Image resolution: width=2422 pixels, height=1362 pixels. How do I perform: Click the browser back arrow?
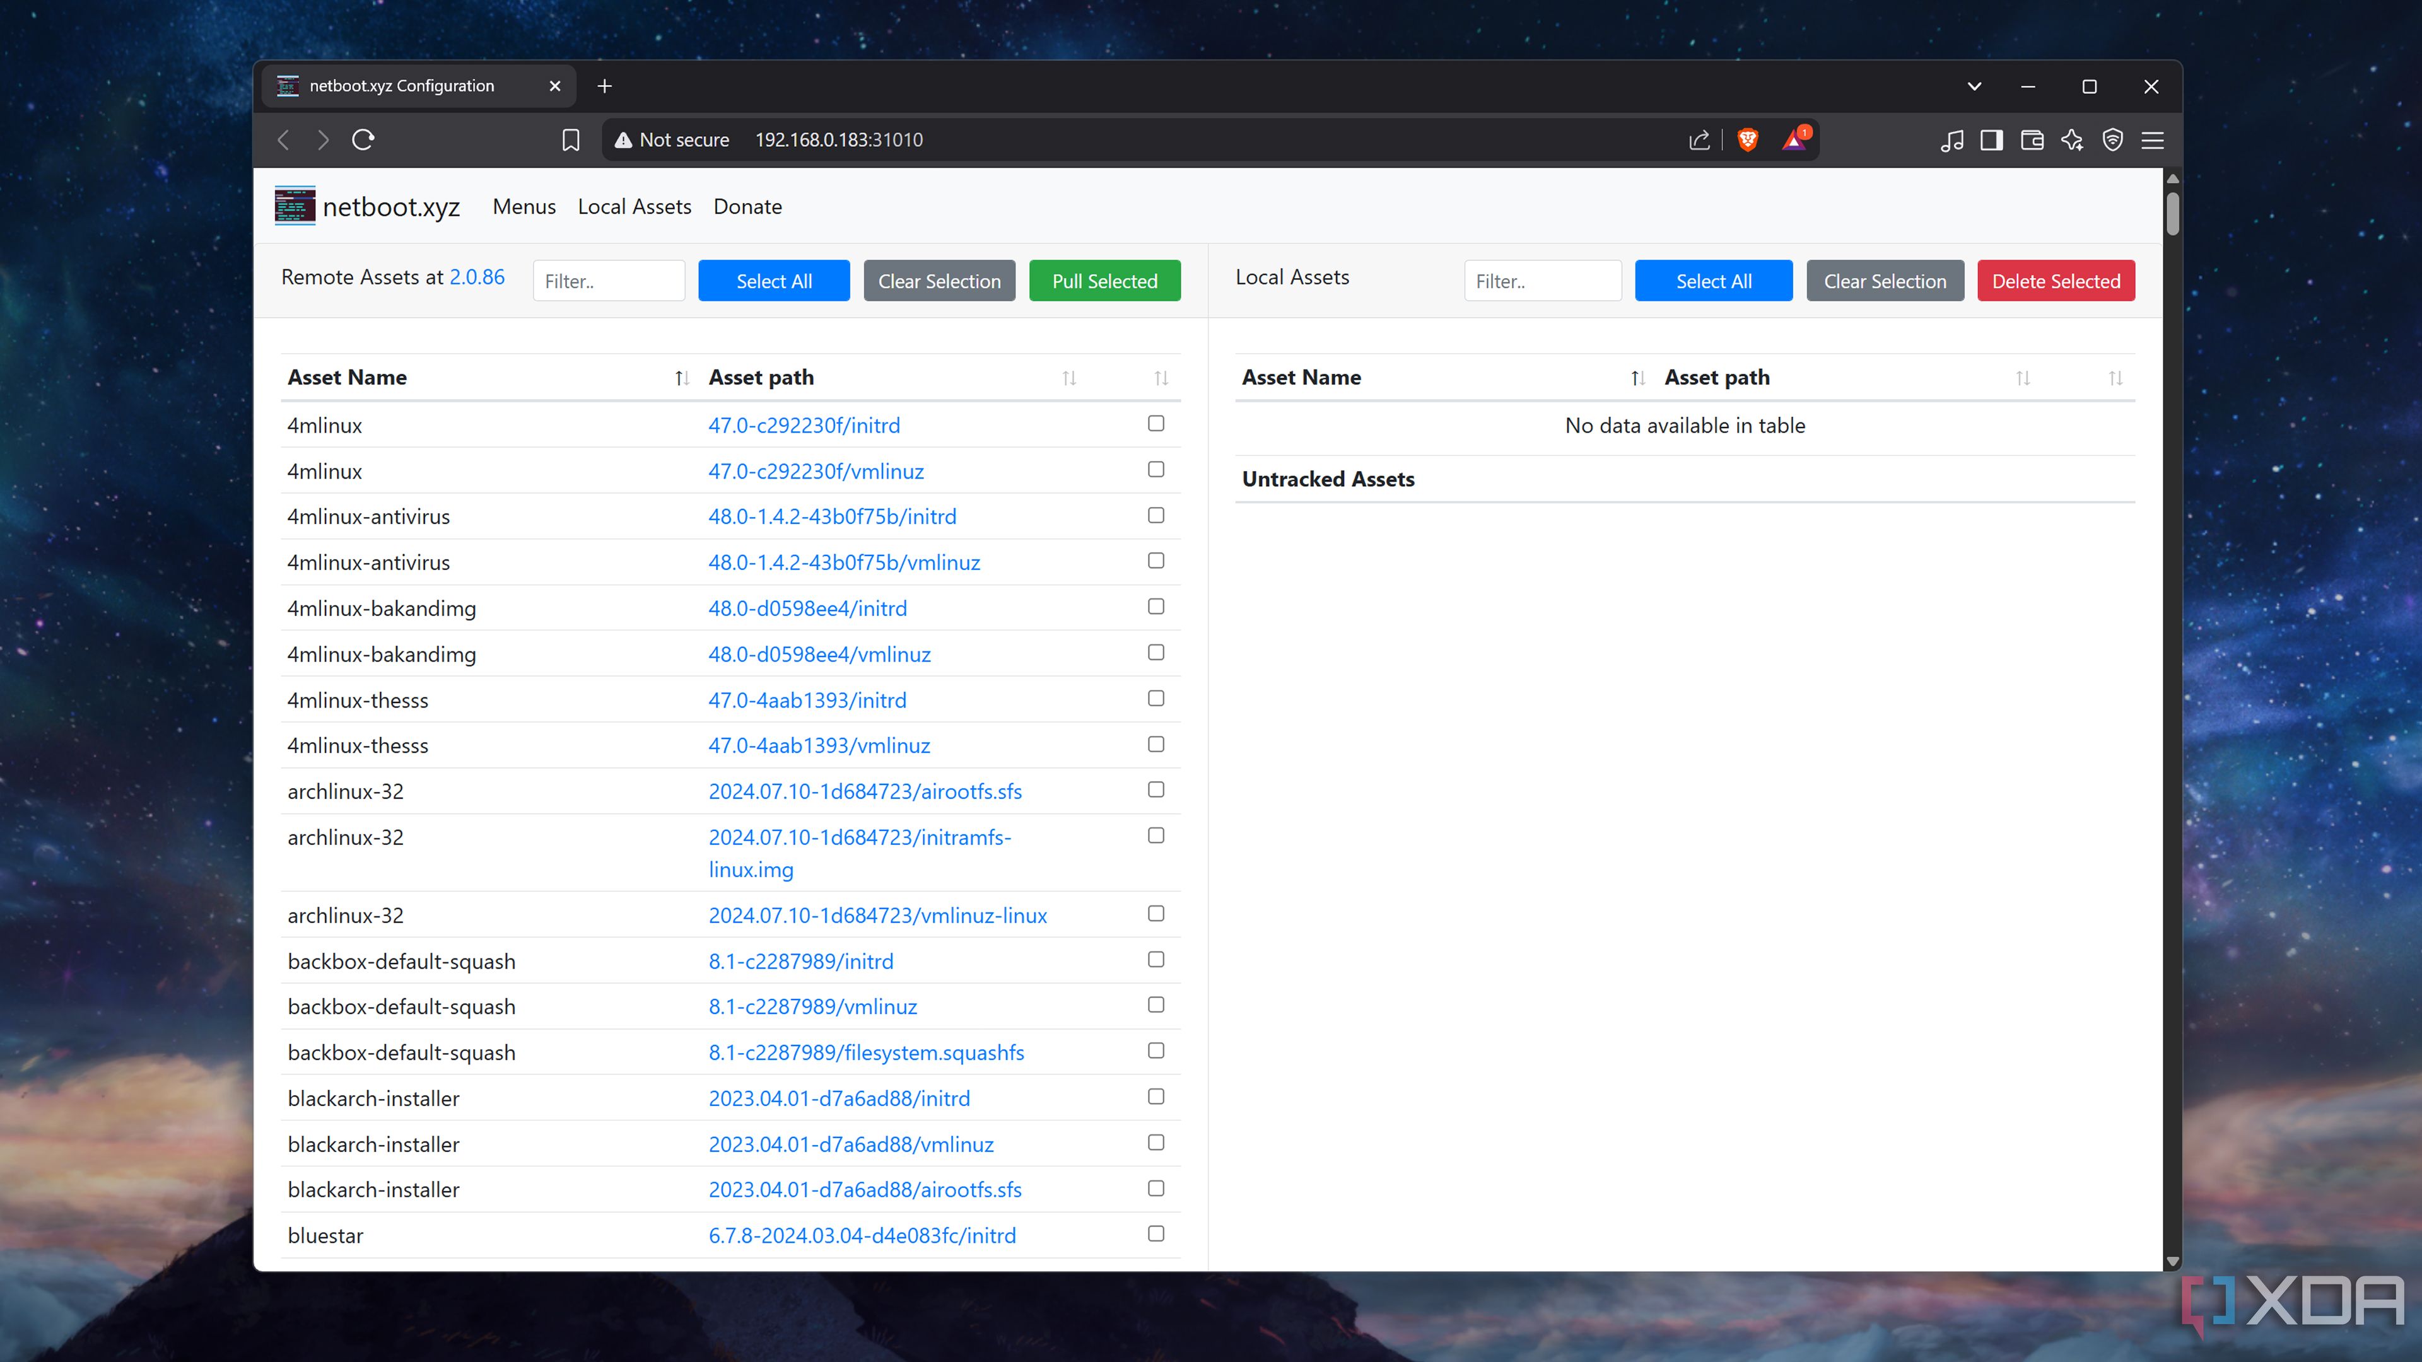[283, 140]
